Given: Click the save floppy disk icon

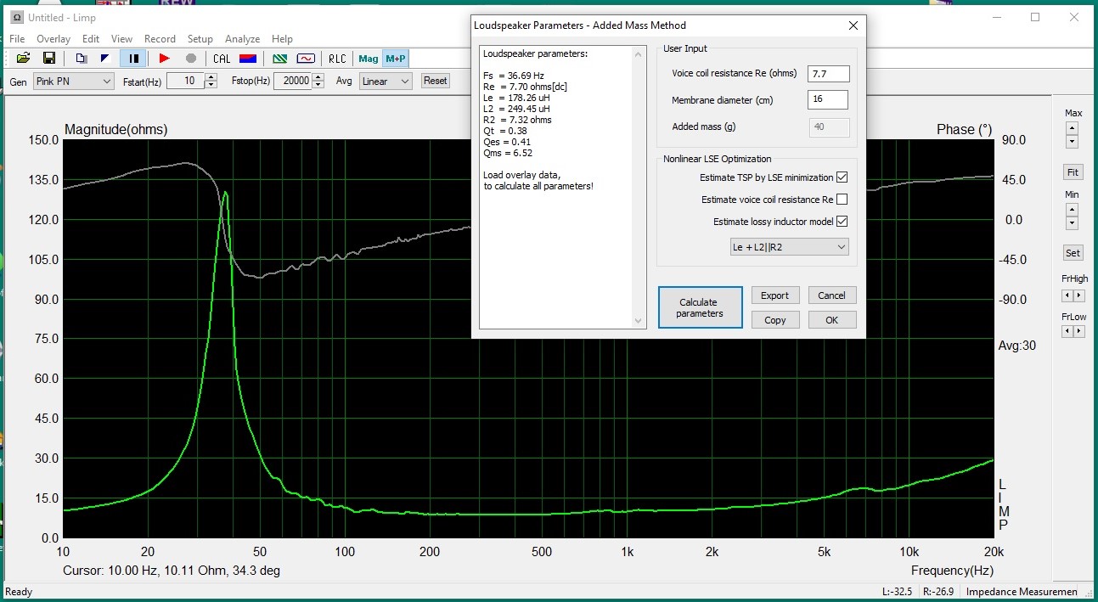Looking at the screenshot, I should pyautogui.click(x=49, y=59).
